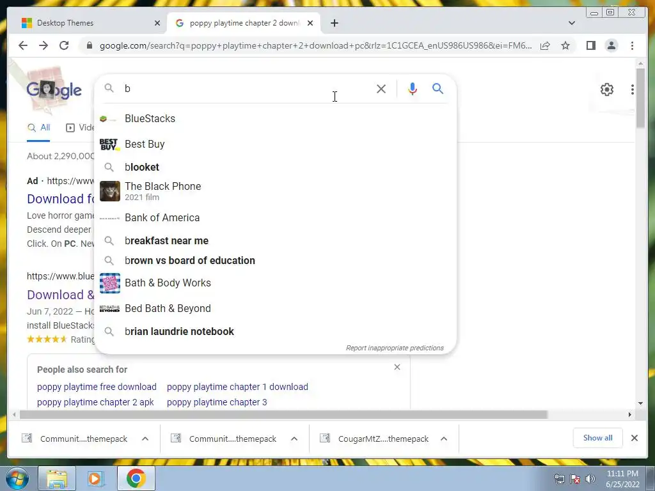This screenshot has width=655, height=491.
Task: Pick the Bed Bath & Beyond suggestion
Action: 275,309
